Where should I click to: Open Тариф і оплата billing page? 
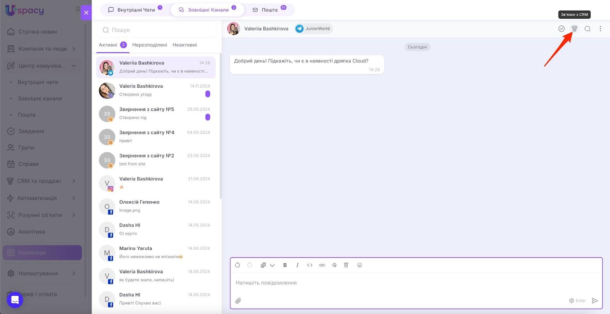point(37,294)
